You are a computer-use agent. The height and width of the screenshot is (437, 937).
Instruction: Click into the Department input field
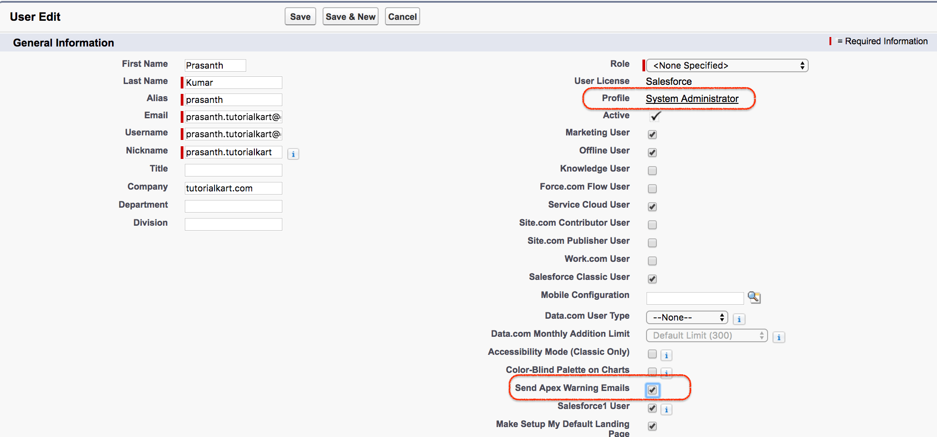tap(233, 206)
